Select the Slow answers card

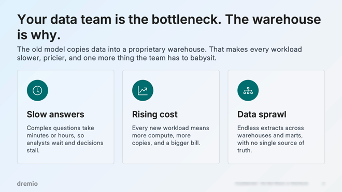tap(66, 117)
